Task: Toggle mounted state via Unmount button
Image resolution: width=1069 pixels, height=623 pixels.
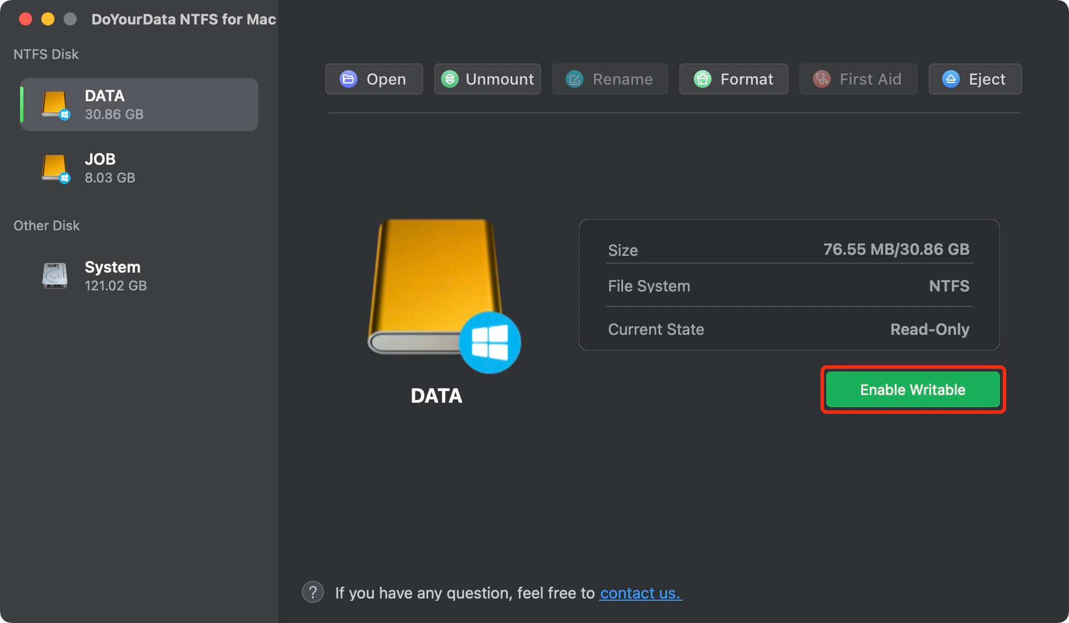Action: 488,78
